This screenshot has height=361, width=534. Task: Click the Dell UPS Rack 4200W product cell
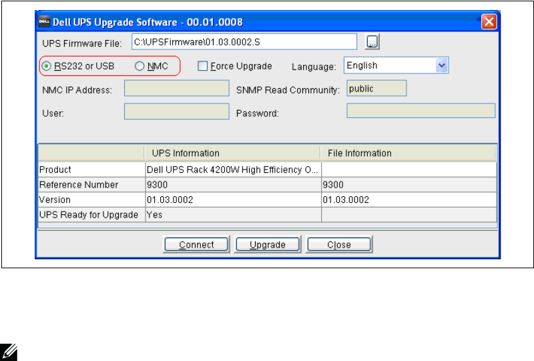233,169
